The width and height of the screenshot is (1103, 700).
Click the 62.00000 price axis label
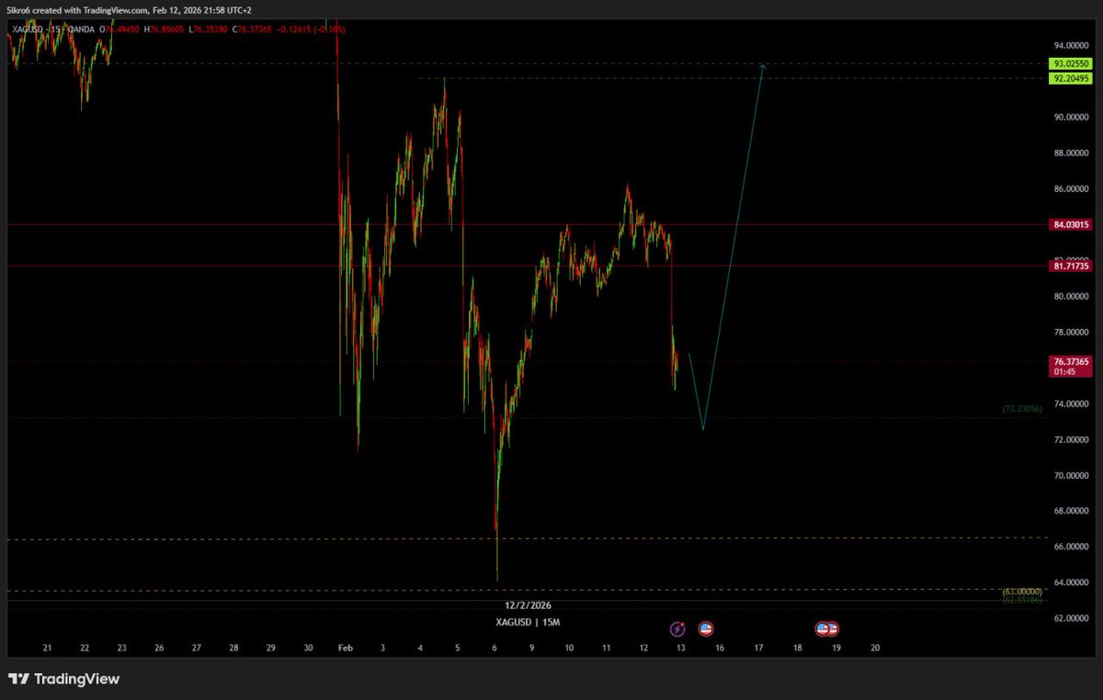(x=1072, y=618)
